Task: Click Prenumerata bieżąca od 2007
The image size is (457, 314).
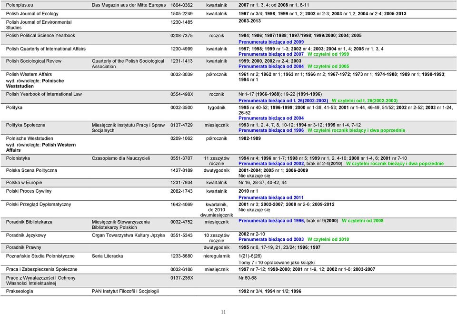Action: tap(271, 54)
